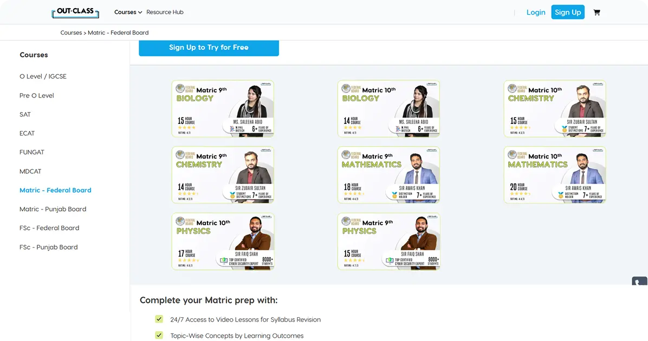This screenshot has height=341, width=648.
Task: Select FSc - Punjab Board in sidebar
Action: 48,247
